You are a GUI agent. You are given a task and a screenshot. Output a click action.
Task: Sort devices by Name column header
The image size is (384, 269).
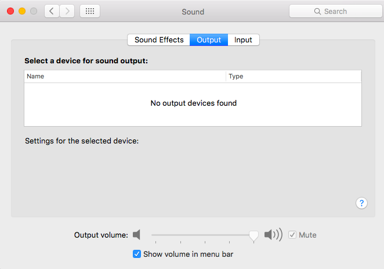click(x=125, y=76)
